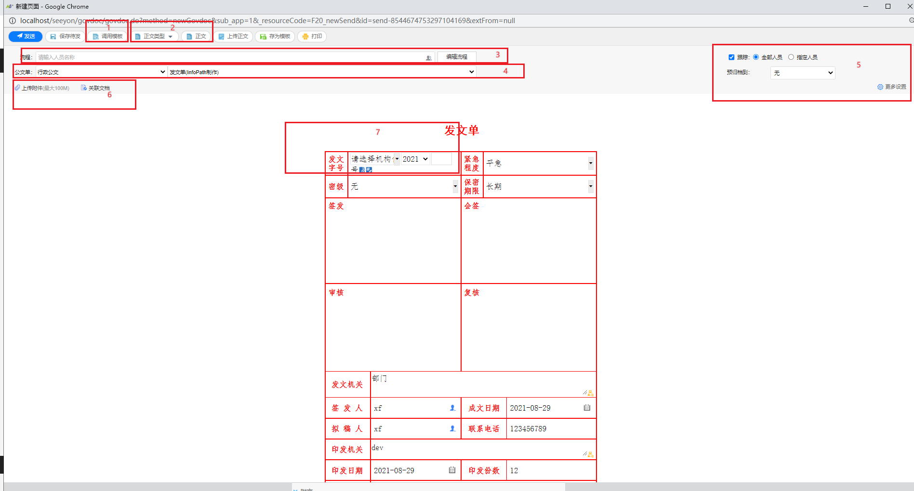Click the people selector icon in 流程 field
914x491 pixels.
click(428, 58)
